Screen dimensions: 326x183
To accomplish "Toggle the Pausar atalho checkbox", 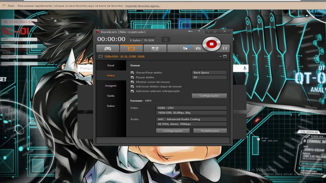I will [x=132, y=77].
